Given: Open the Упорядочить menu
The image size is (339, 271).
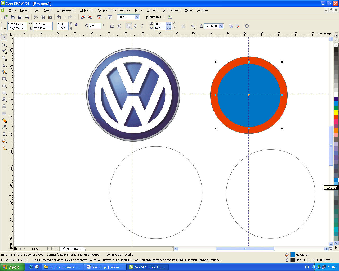Looking at the screenshot, I should coord(66,10).
